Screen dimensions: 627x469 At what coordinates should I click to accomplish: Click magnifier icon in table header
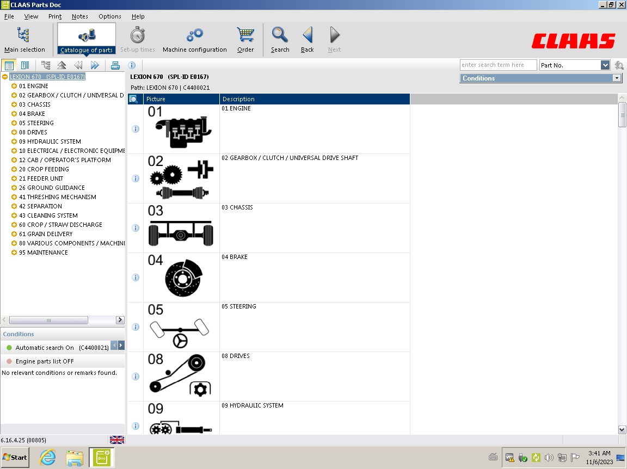pos(133,99)
